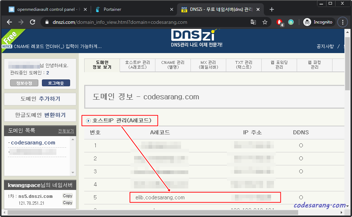Open the MX 관리 (메일서버) tab

[x=208, y=65]
